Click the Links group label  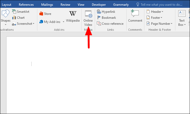click(x=110, y=30)
